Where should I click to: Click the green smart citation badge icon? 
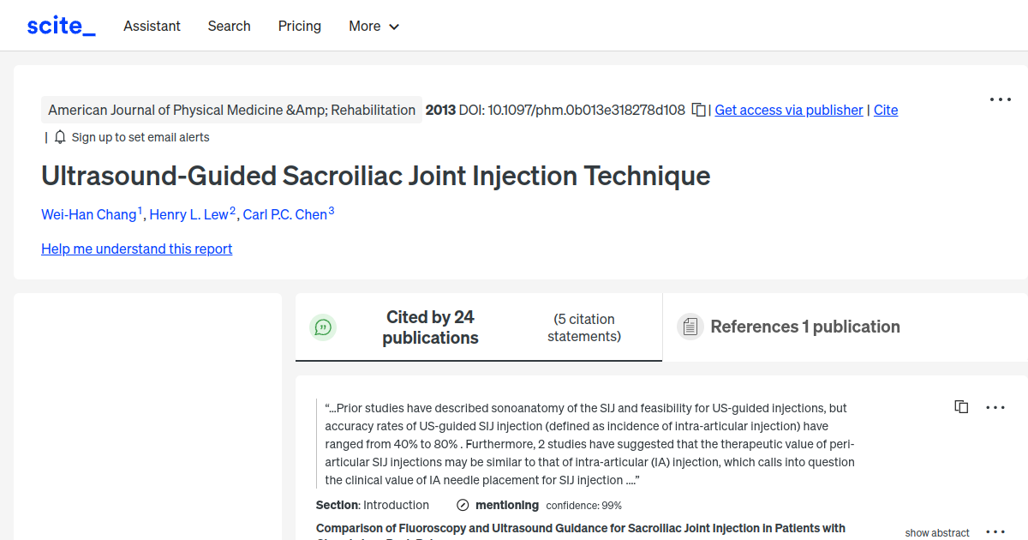click(x=323, y=327)
